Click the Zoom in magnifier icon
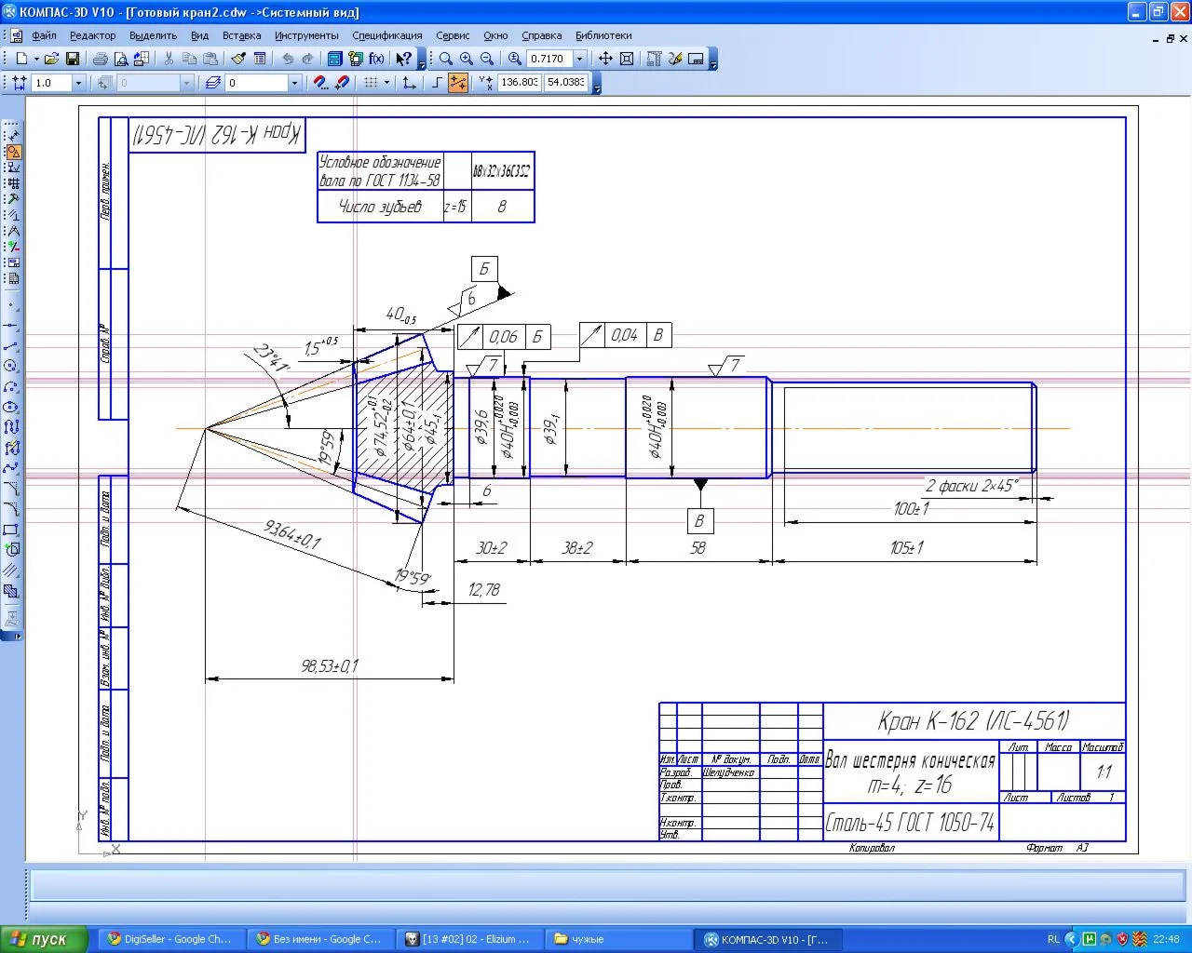Viewport: 1192px width, 953px height. [x=467, y=59]
